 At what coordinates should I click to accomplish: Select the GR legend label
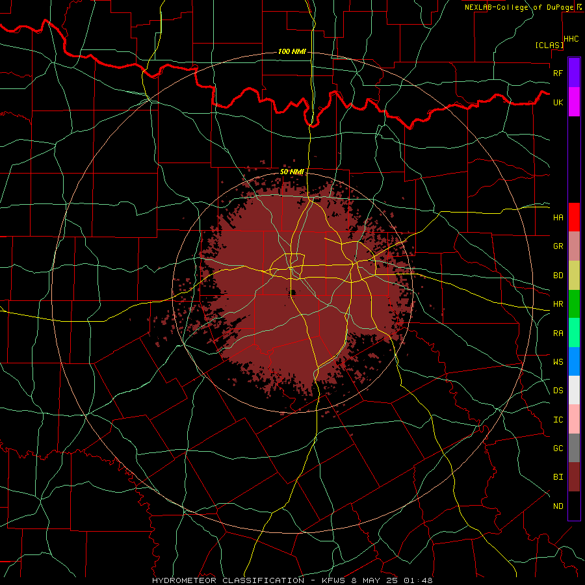558,246
